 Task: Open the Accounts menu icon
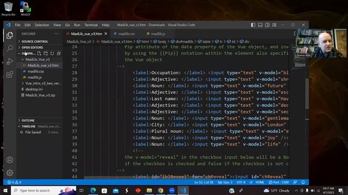[10, 160]
